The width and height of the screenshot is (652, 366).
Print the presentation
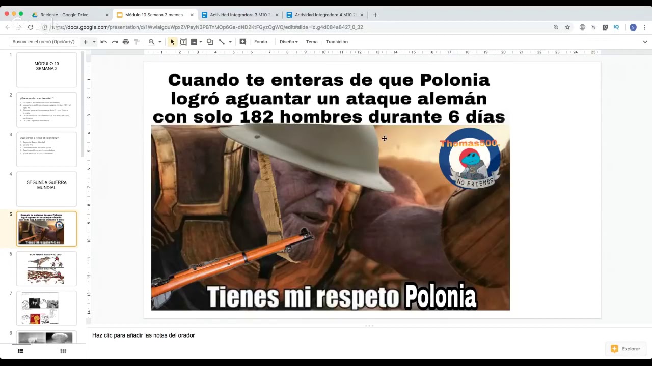click(126, 42)
